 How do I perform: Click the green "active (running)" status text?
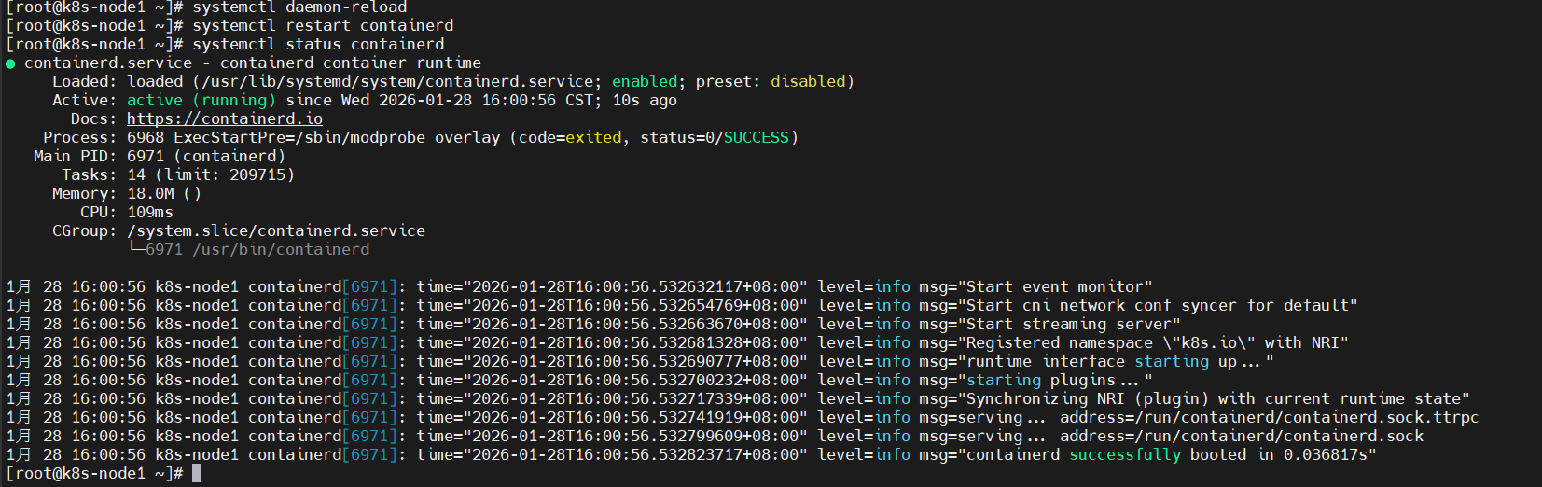(201, 100)
